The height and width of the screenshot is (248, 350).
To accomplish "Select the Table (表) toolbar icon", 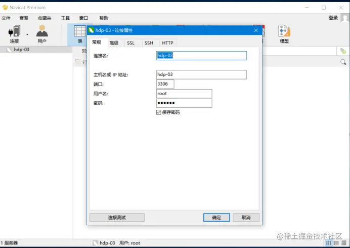I will (x=80, y=34).
